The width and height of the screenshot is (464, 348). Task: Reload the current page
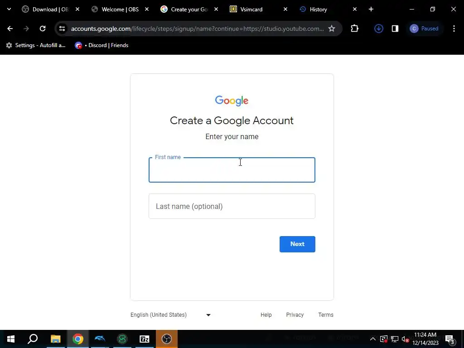43,29
